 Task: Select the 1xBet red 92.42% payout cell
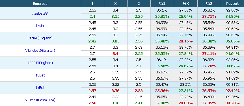pos(232,91)
